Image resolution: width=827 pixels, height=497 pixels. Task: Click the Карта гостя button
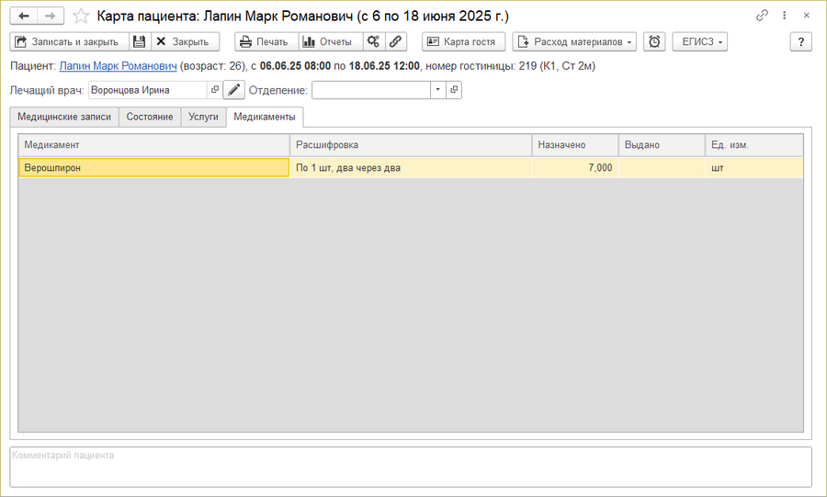pos(463,42)
